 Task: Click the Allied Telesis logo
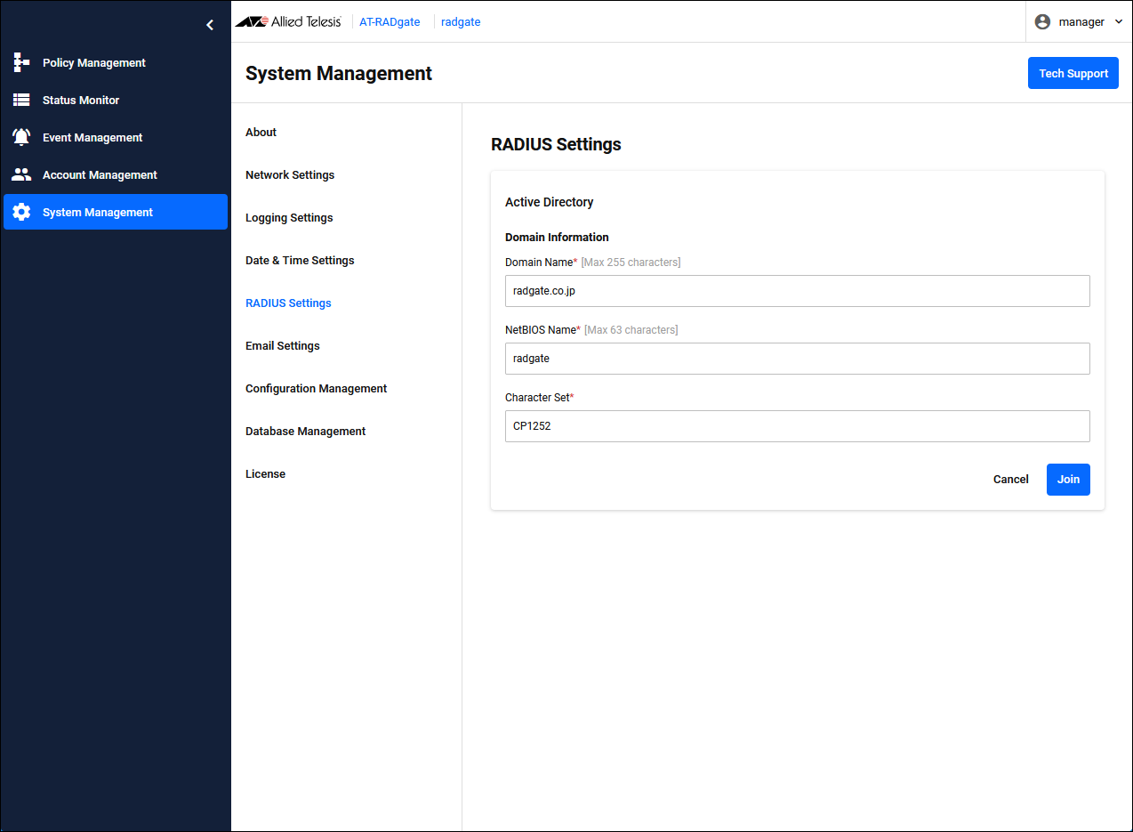tap(288, 22)
